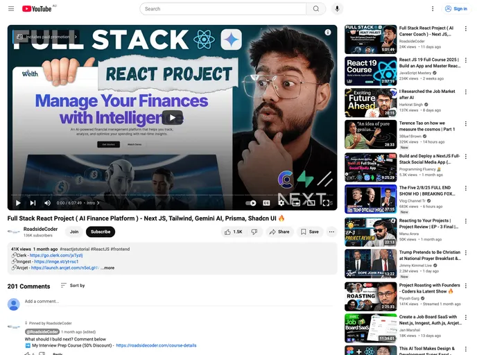Skip to next video
Screen dimensions: 477x355
33,203
